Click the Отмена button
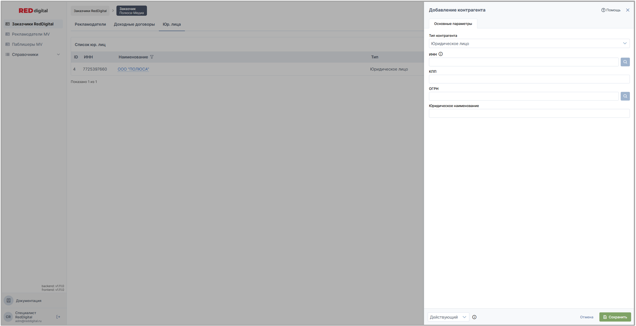The height and width of the screenshot is (326, 636). [x=586, y=317]
